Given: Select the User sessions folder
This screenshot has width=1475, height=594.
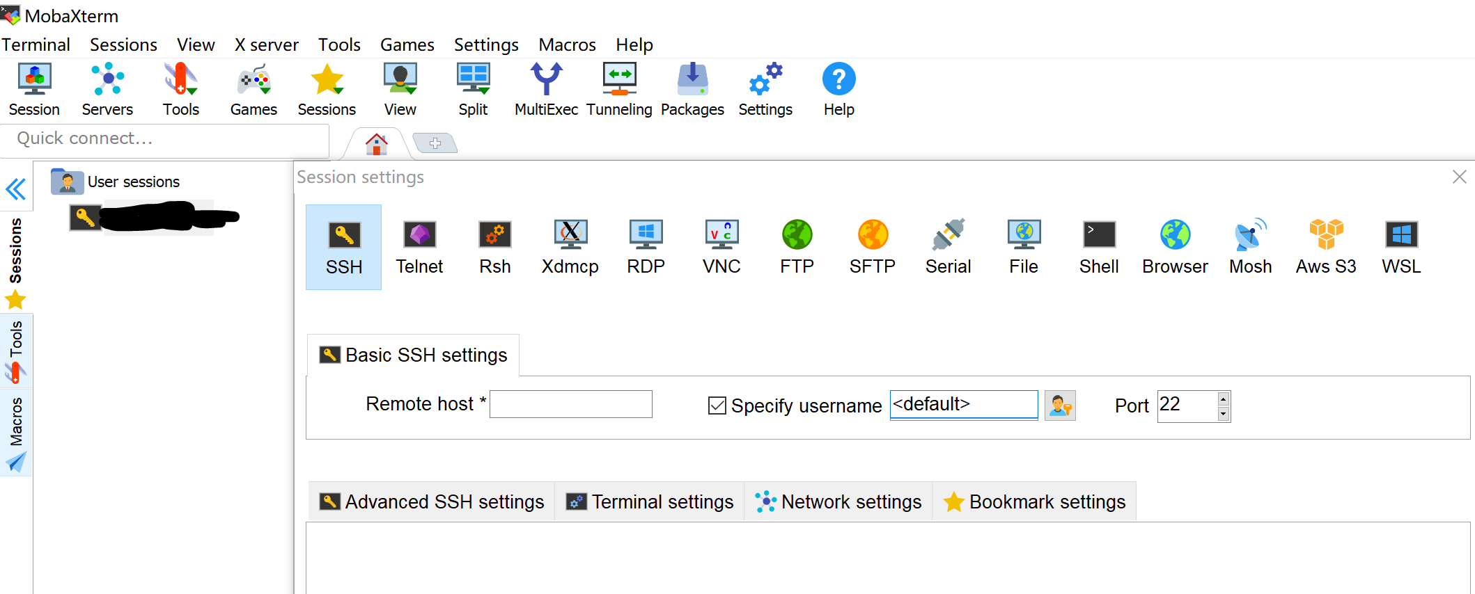Looking at the screenshot, I should [x=116, y=182].
